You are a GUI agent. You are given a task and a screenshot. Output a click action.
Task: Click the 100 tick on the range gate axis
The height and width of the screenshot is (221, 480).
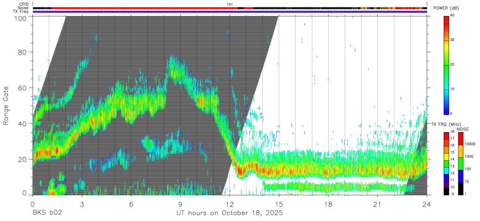pyautogui.click(x=21, y=18)
